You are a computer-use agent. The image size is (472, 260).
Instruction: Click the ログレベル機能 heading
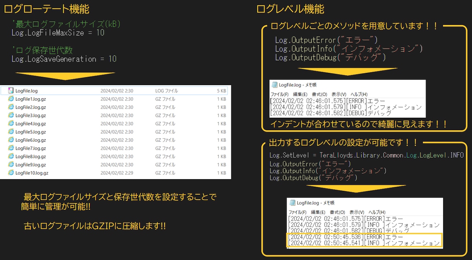(290, 9)
